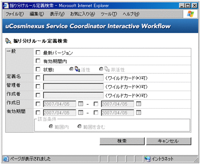The width and height of the screenshot is (201, 165).
Task: Click the 該当条件 group label
Action: pyautogui.click(x=47, y=119)
